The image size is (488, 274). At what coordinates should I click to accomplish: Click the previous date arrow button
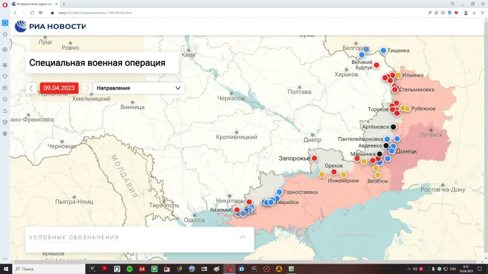pyautogui.click(x=32, y=88)
